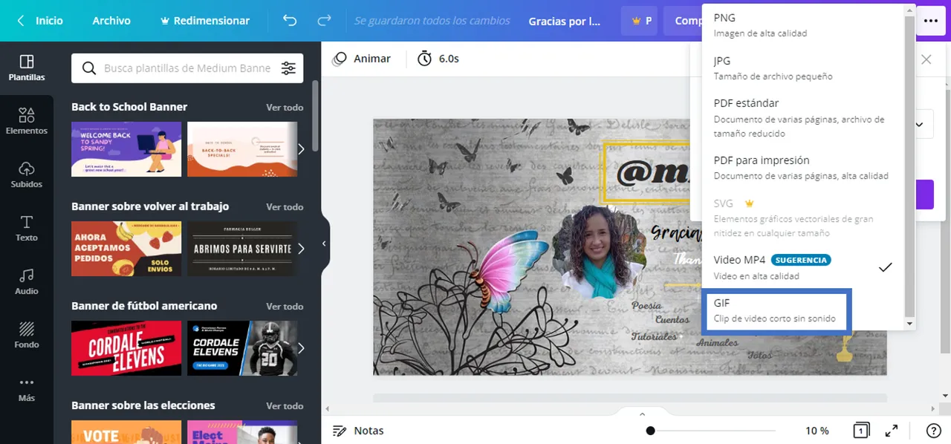Close the download panel with X

click(x=926, y=59)
